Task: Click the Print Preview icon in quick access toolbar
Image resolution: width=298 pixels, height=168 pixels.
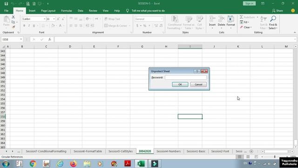Action: [x=28, y=3]
